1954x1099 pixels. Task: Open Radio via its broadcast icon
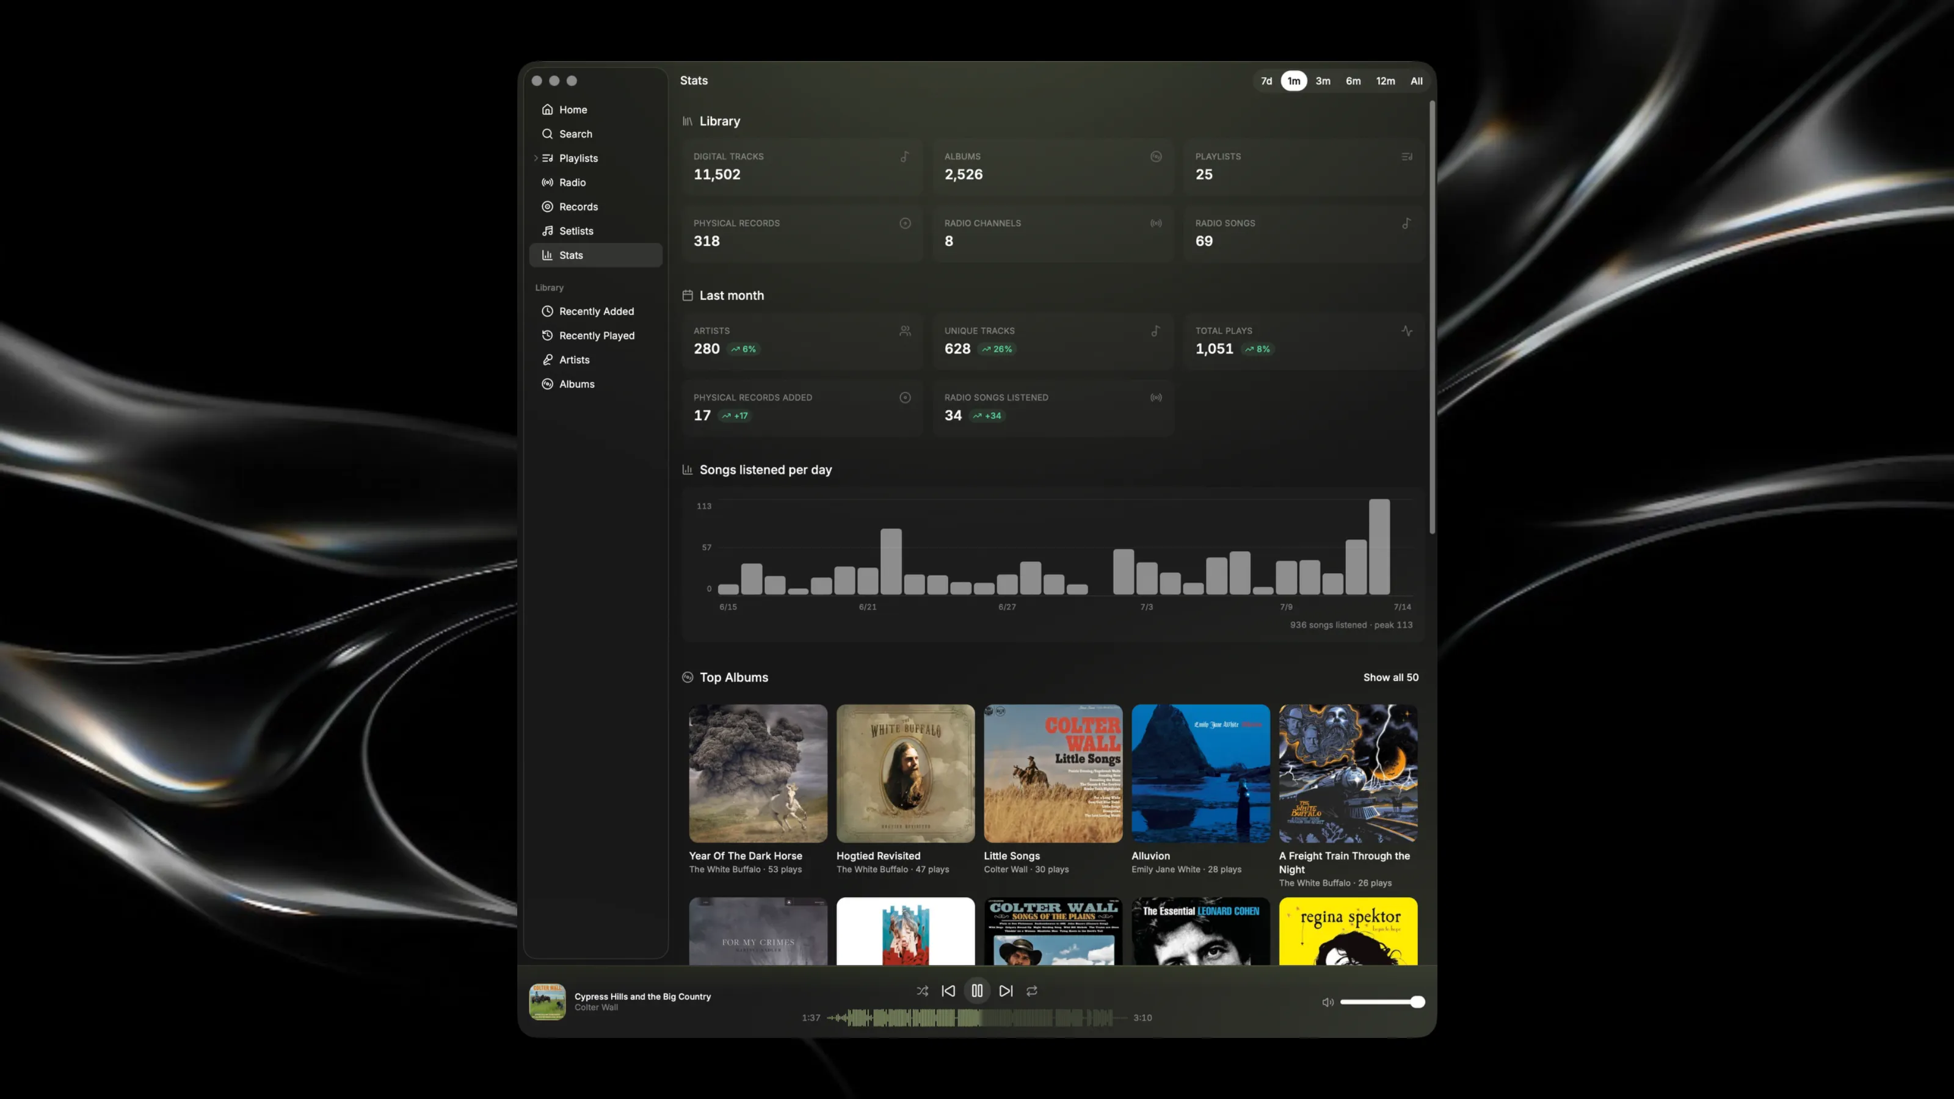point(547,183)
